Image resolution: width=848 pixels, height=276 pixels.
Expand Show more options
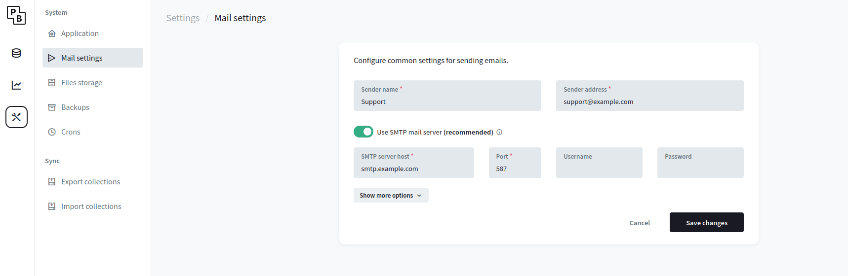[x=391, y=195]
